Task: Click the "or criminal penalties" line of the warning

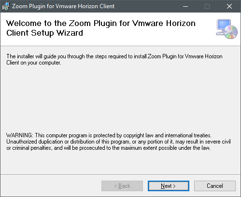Action: point(108,148)
